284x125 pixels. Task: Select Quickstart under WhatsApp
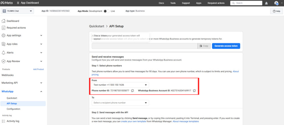[x=12, y=98]
